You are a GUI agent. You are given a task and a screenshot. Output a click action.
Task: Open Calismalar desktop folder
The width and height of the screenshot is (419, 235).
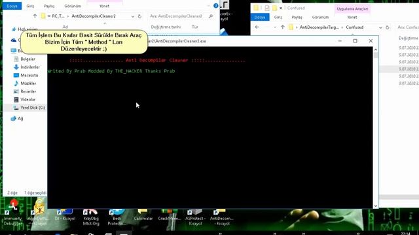[x=143, y=215]
